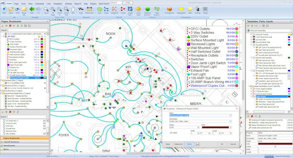
Task: Click the Overlay tool icon
Action: (197, 9)
